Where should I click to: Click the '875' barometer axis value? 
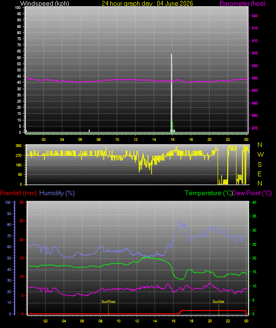point(255,128)
